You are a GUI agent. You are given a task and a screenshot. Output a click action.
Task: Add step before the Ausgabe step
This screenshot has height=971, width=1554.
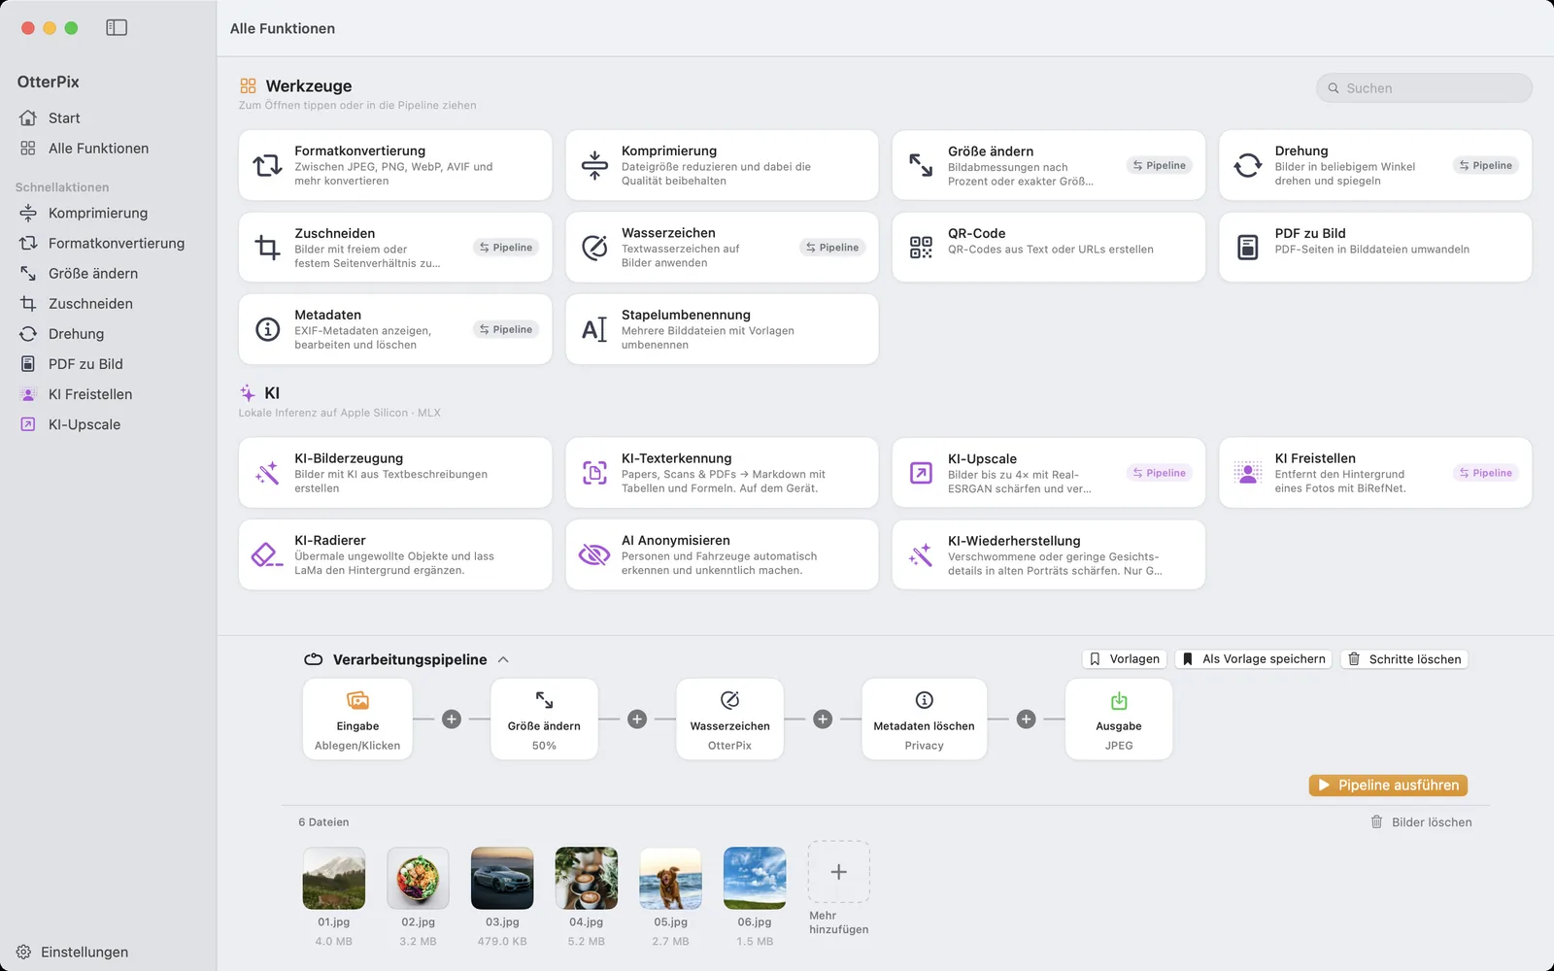1027,720
